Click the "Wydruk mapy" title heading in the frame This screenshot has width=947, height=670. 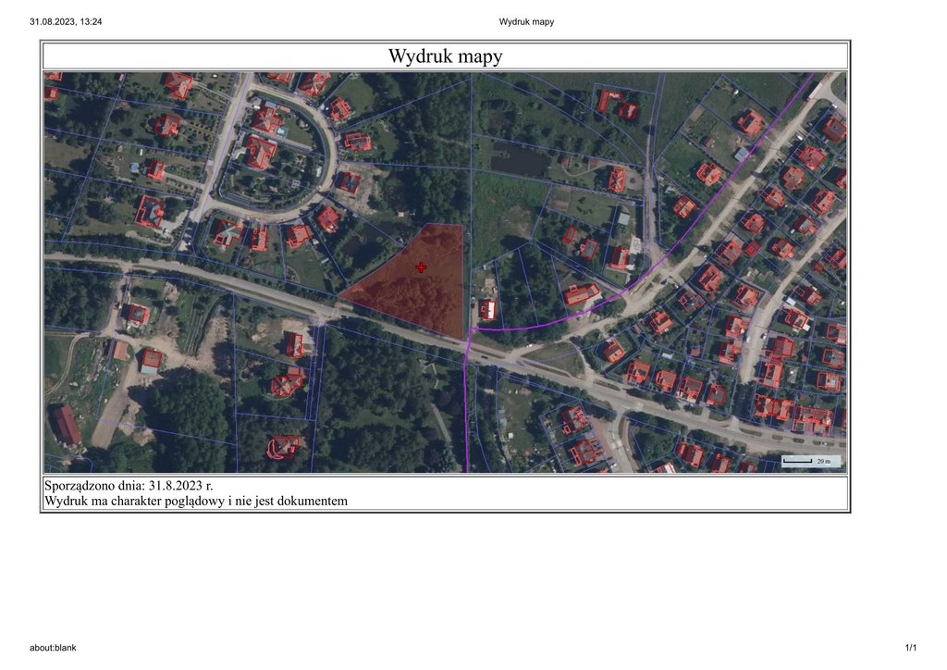445,56
